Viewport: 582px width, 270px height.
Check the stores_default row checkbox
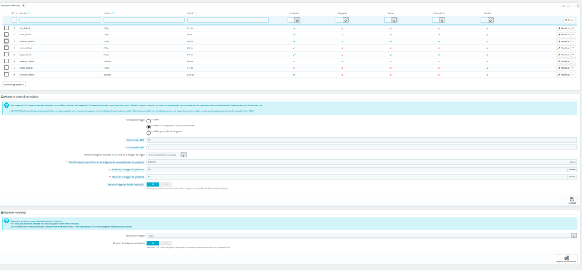(6, 68)
